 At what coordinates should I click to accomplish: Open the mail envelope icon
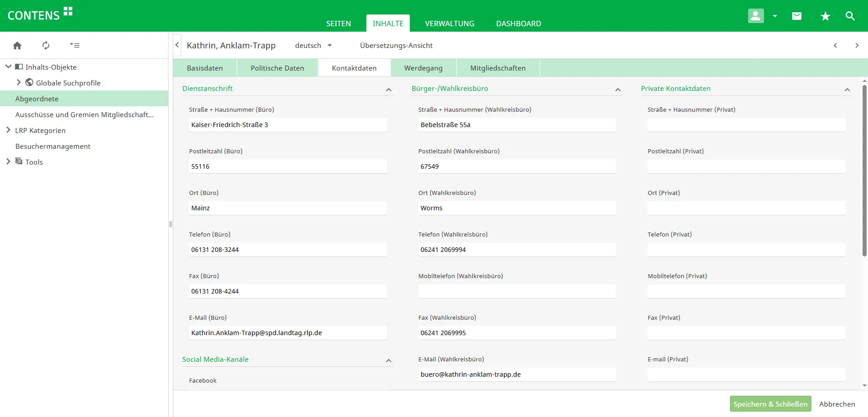[797, 16]
